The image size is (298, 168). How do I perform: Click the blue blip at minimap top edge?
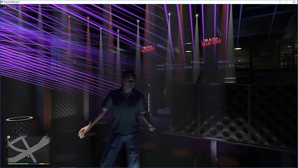pyautogui.click(x=26, y=137)
